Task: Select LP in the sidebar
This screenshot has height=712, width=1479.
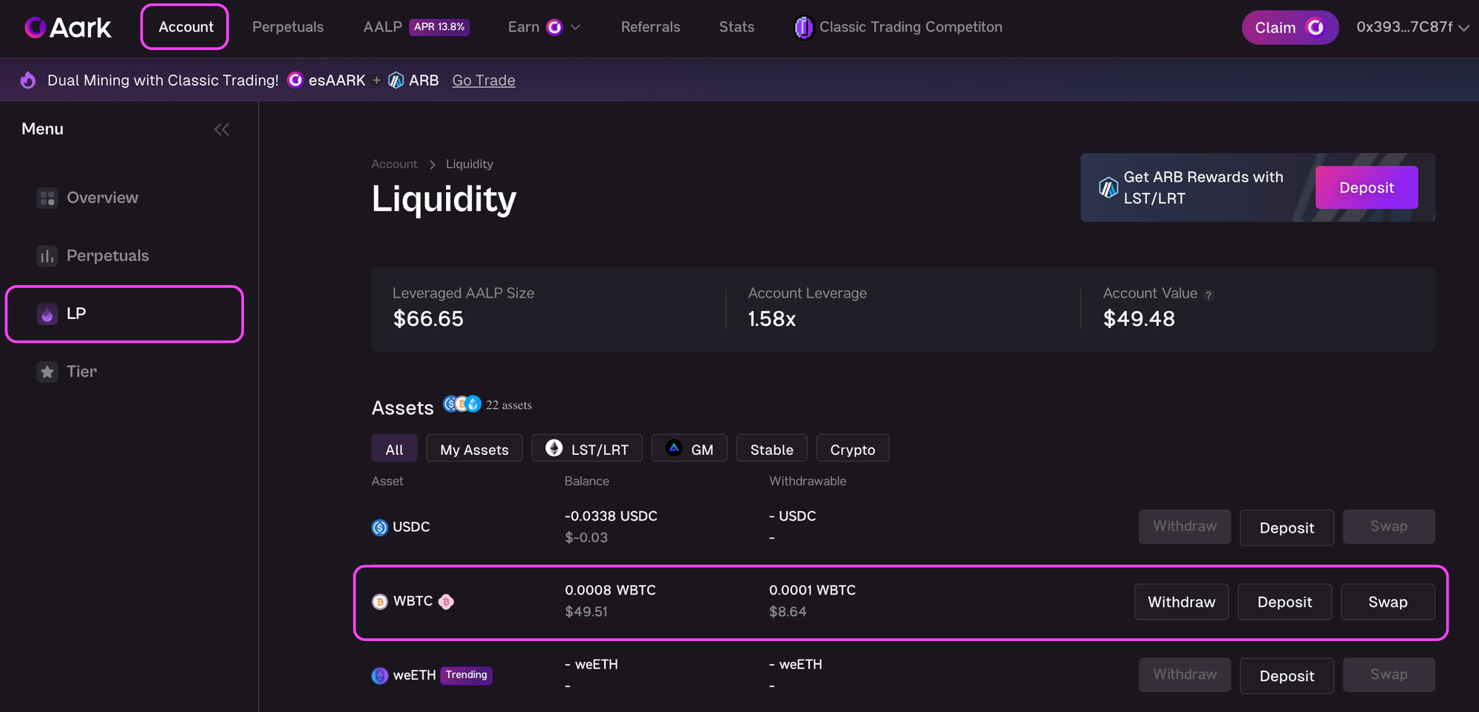Action: click(124, 314)
